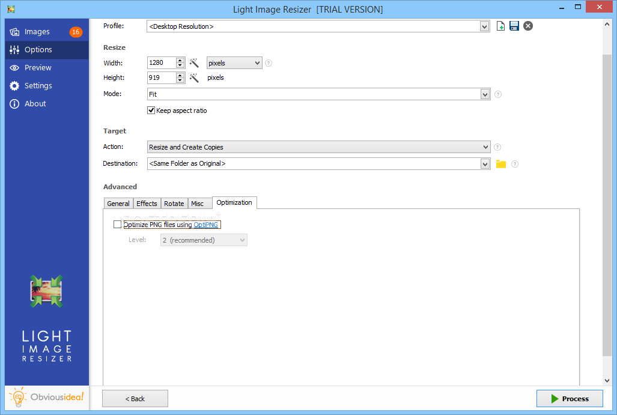Open the pixels unit dropdown
The height and width of the screenshot is (415, 617).
click(x=234, y=63)
